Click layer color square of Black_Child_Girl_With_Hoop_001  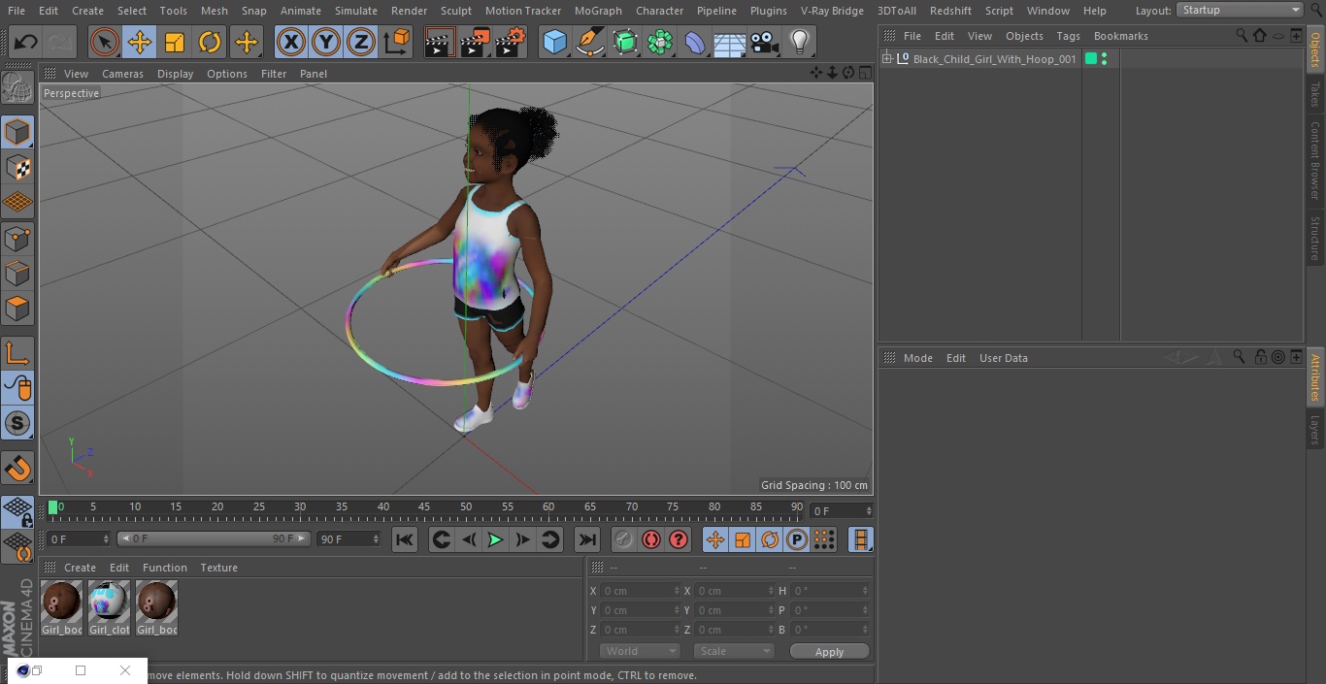pyautogui.click(x=1091, y=59)
